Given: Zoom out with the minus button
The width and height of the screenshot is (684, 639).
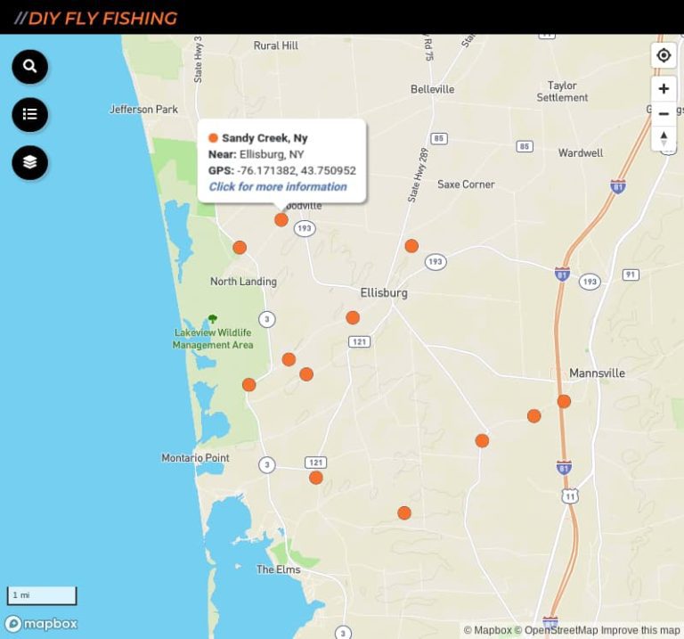Looking at the screenshot, I should point(664,114).
